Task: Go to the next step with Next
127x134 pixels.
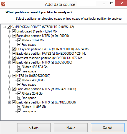Action: point(71,128)
